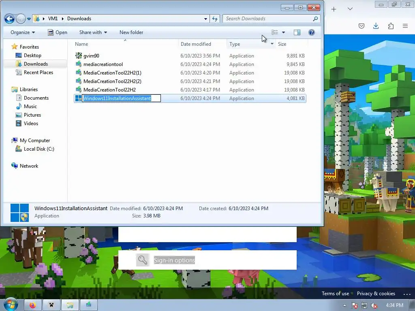Screen dimensions: 415x311
Task: Open Explorer help icon
Action: pos(312,32)
